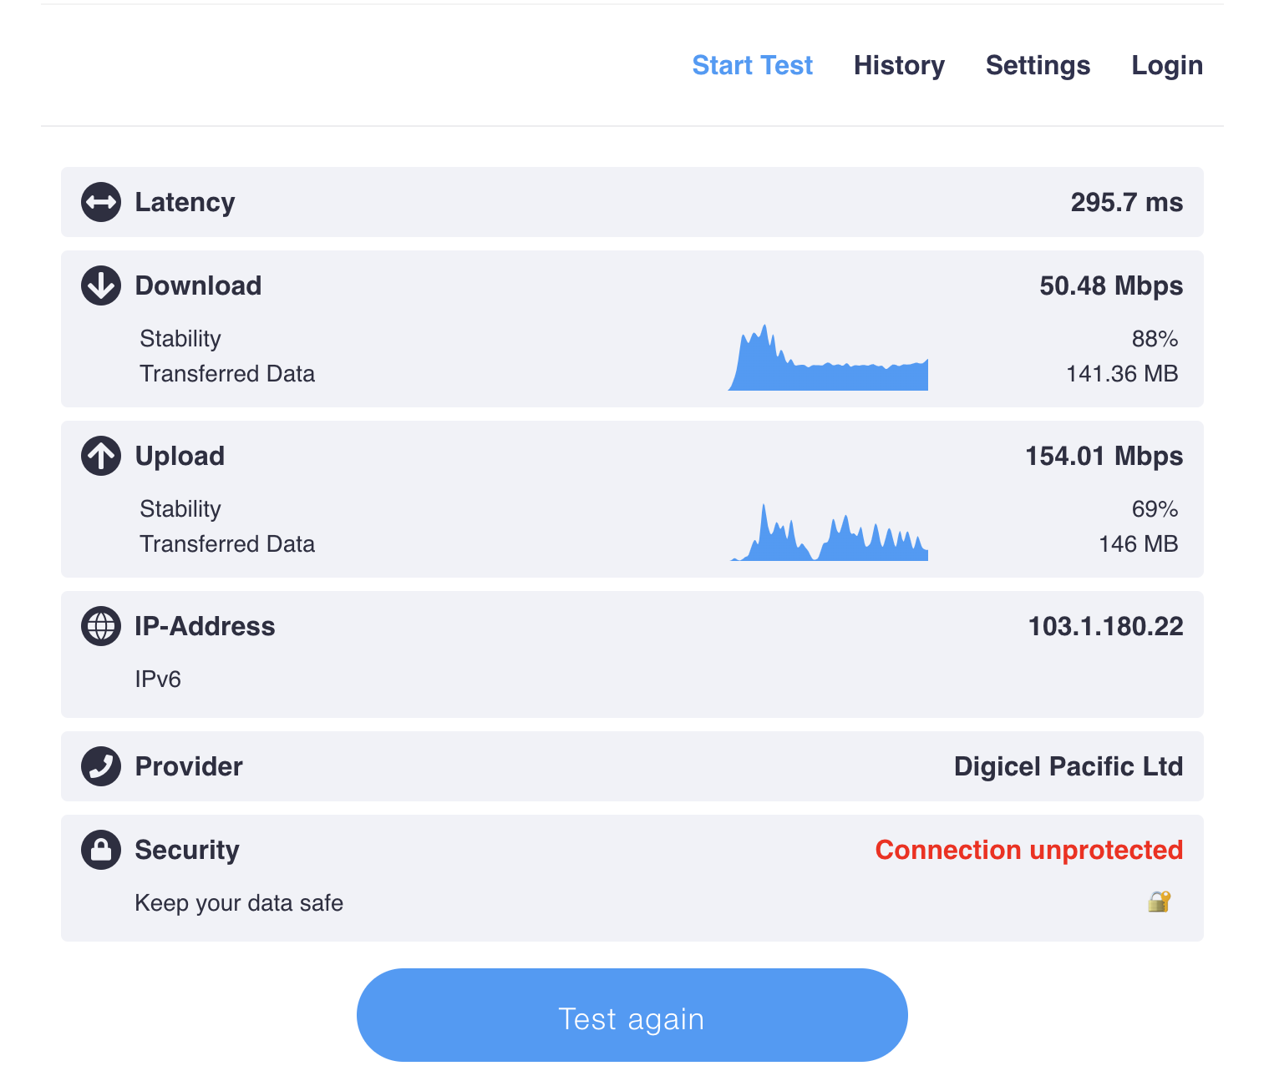1269x1081 pixels.
Task: Select the Digicel Pacific Ltd provider name
Action: pyautogui.click(x=1068, y=766)
